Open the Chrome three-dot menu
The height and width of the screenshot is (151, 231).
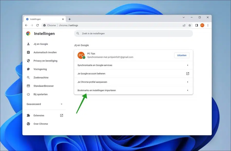(208, 25)
